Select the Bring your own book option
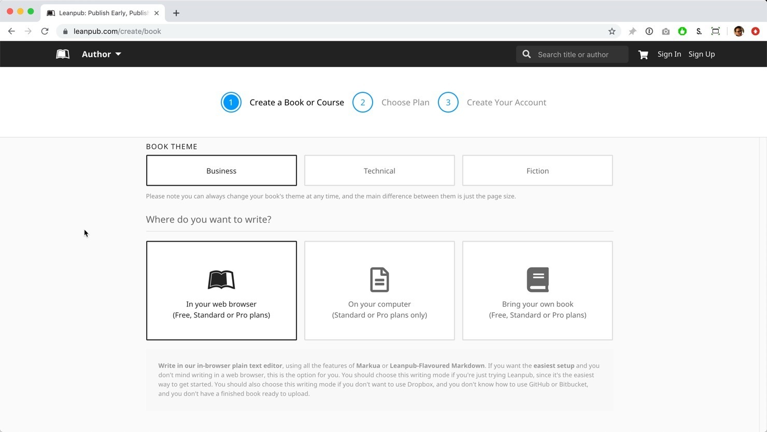Image resolution: width=767 pixels, height=432 pixels. tap(537, 290)
